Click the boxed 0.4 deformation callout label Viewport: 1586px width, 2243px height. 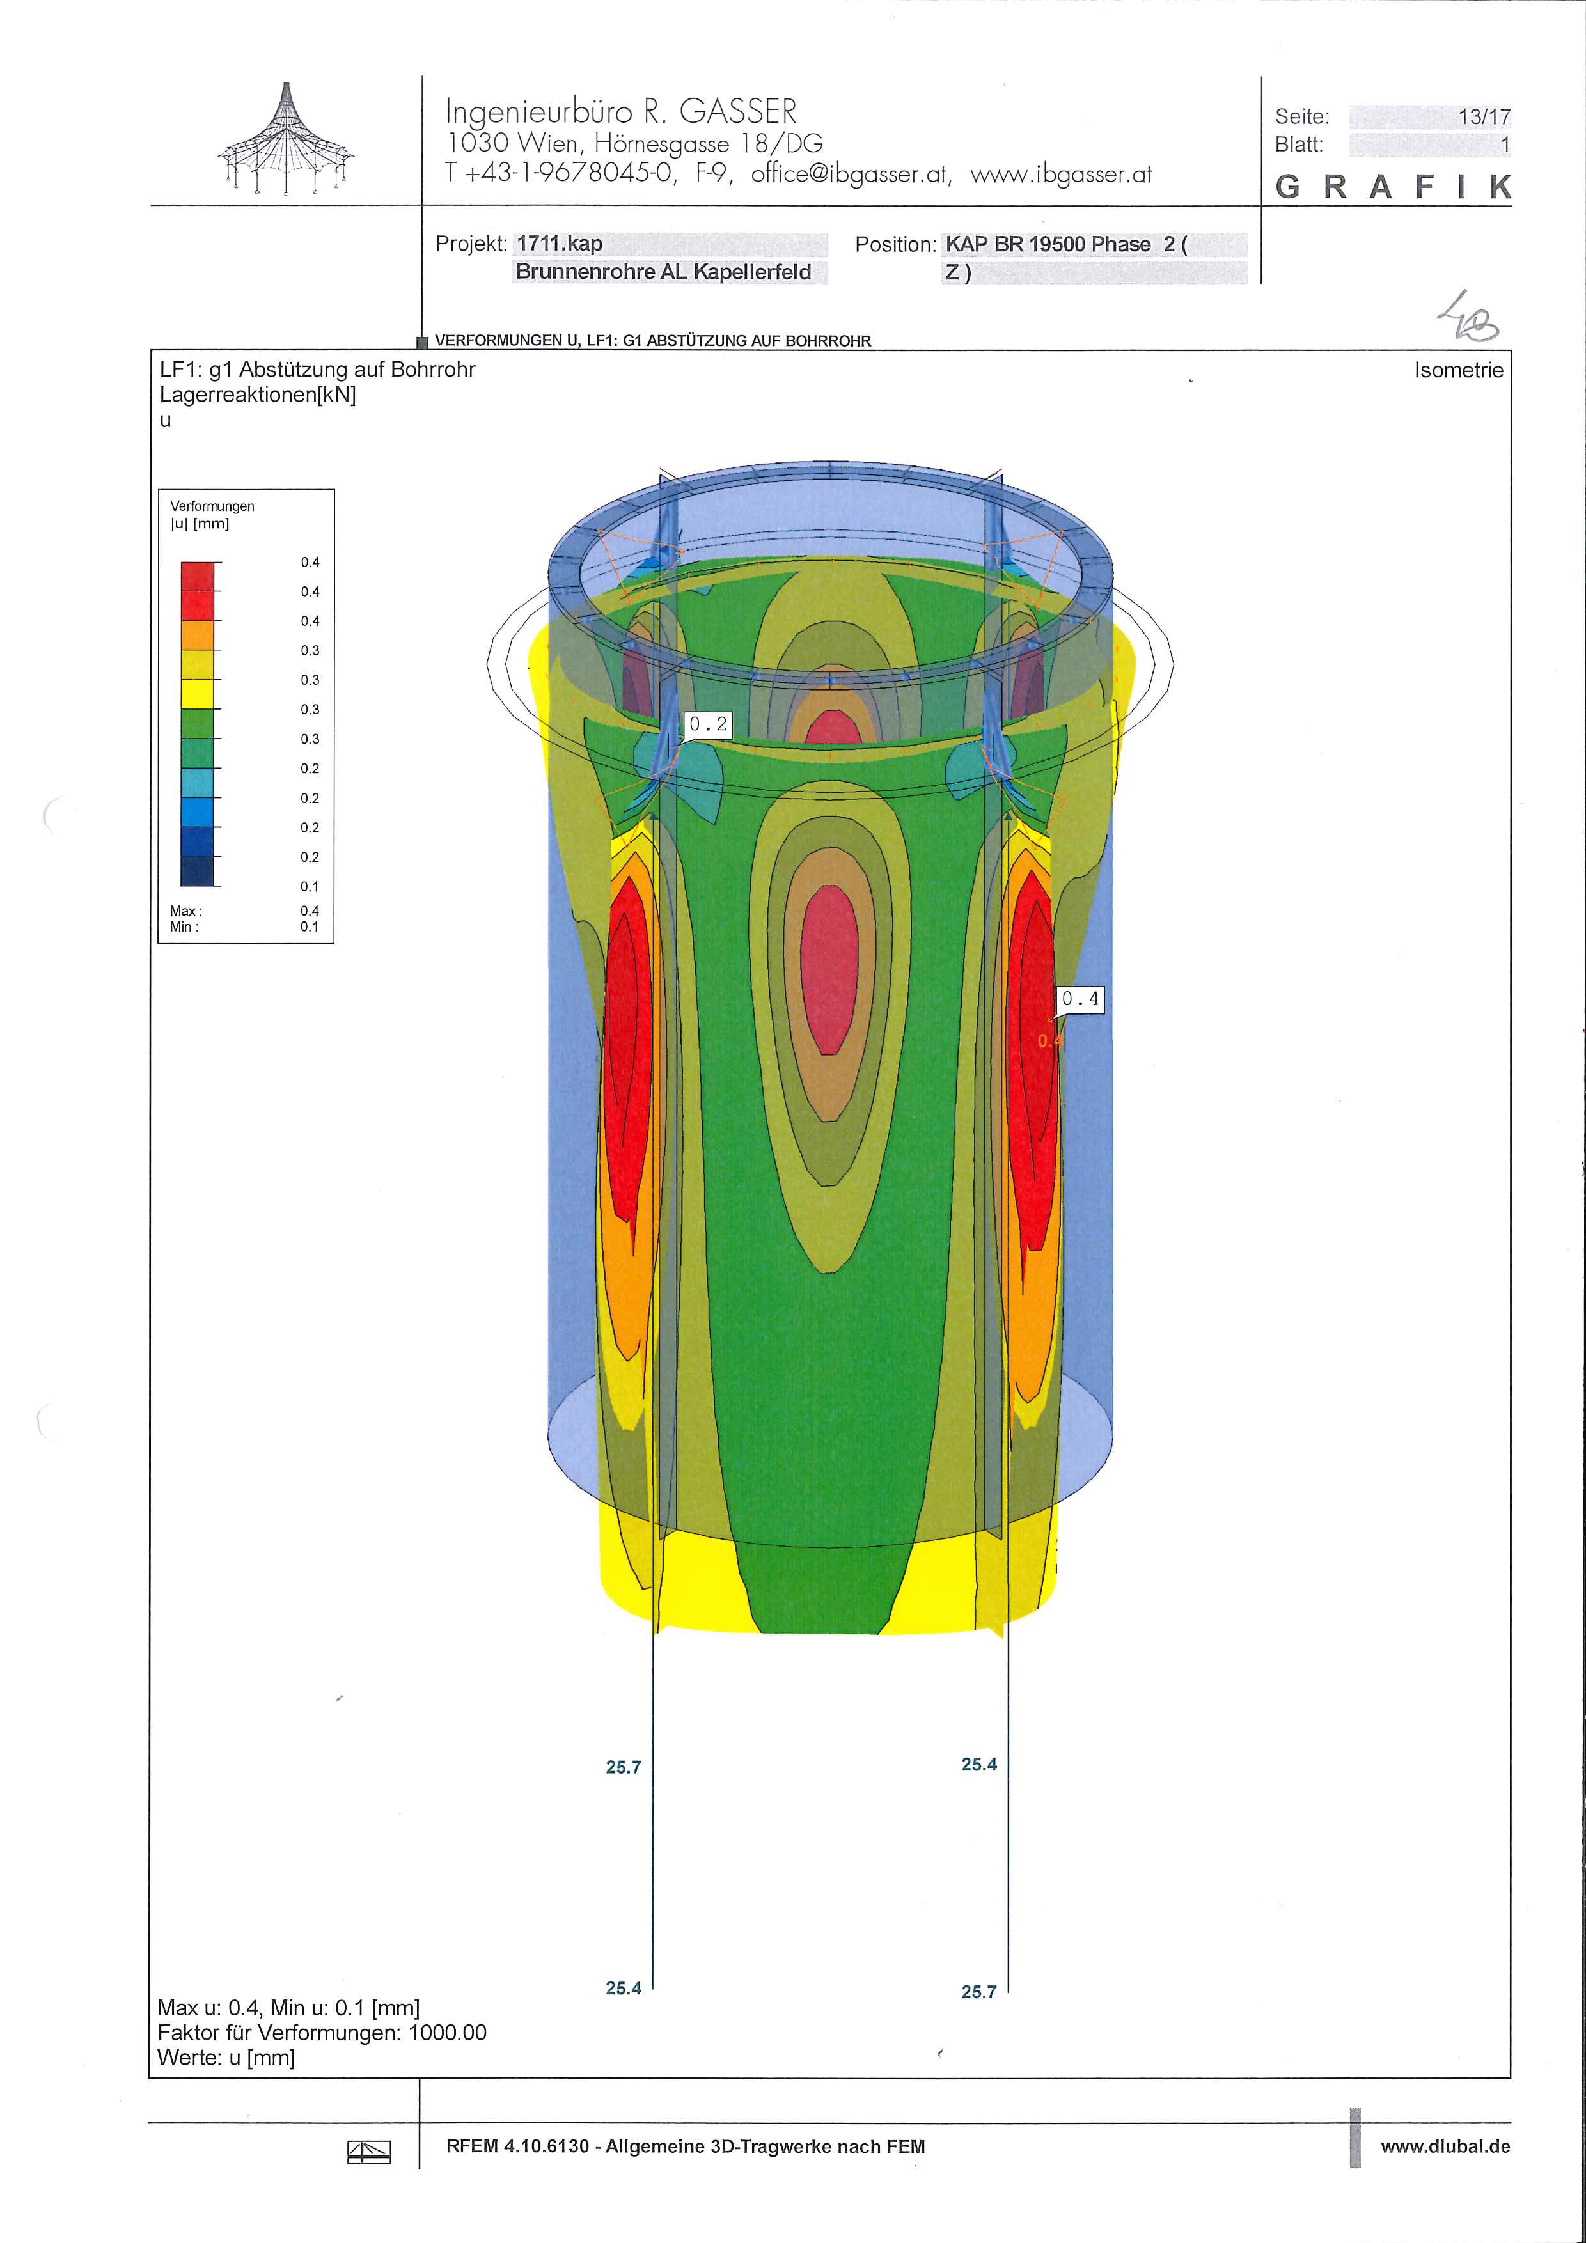tap(1081, 999)
